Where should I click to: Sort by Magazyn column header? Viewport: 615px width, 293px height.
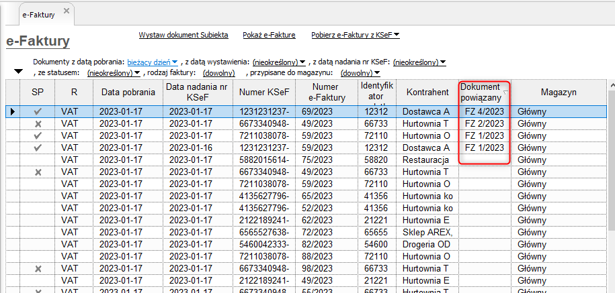click(559, 93)
